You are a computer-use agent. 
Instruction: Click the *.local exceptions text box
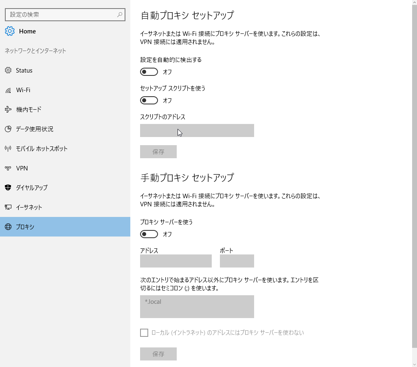(197, 307)
